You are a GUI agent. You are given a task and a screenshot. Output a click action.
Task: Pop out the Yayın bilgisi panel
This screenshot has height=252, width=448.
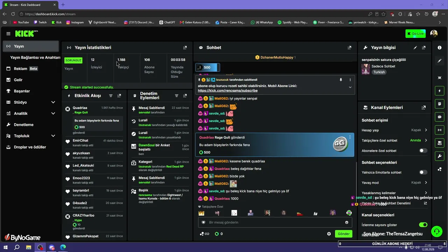(x=424, y=48)
